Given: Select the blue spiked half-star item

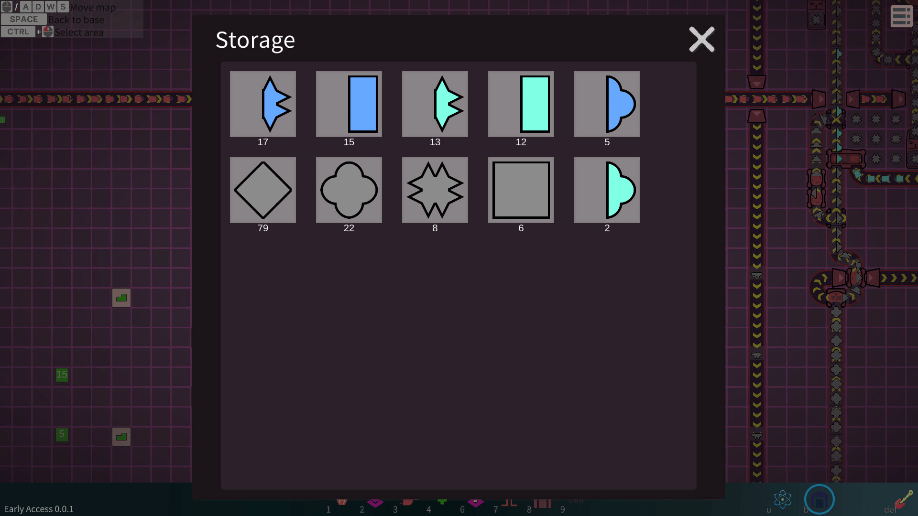Looking at the screenshot, I should pos(262,104).
